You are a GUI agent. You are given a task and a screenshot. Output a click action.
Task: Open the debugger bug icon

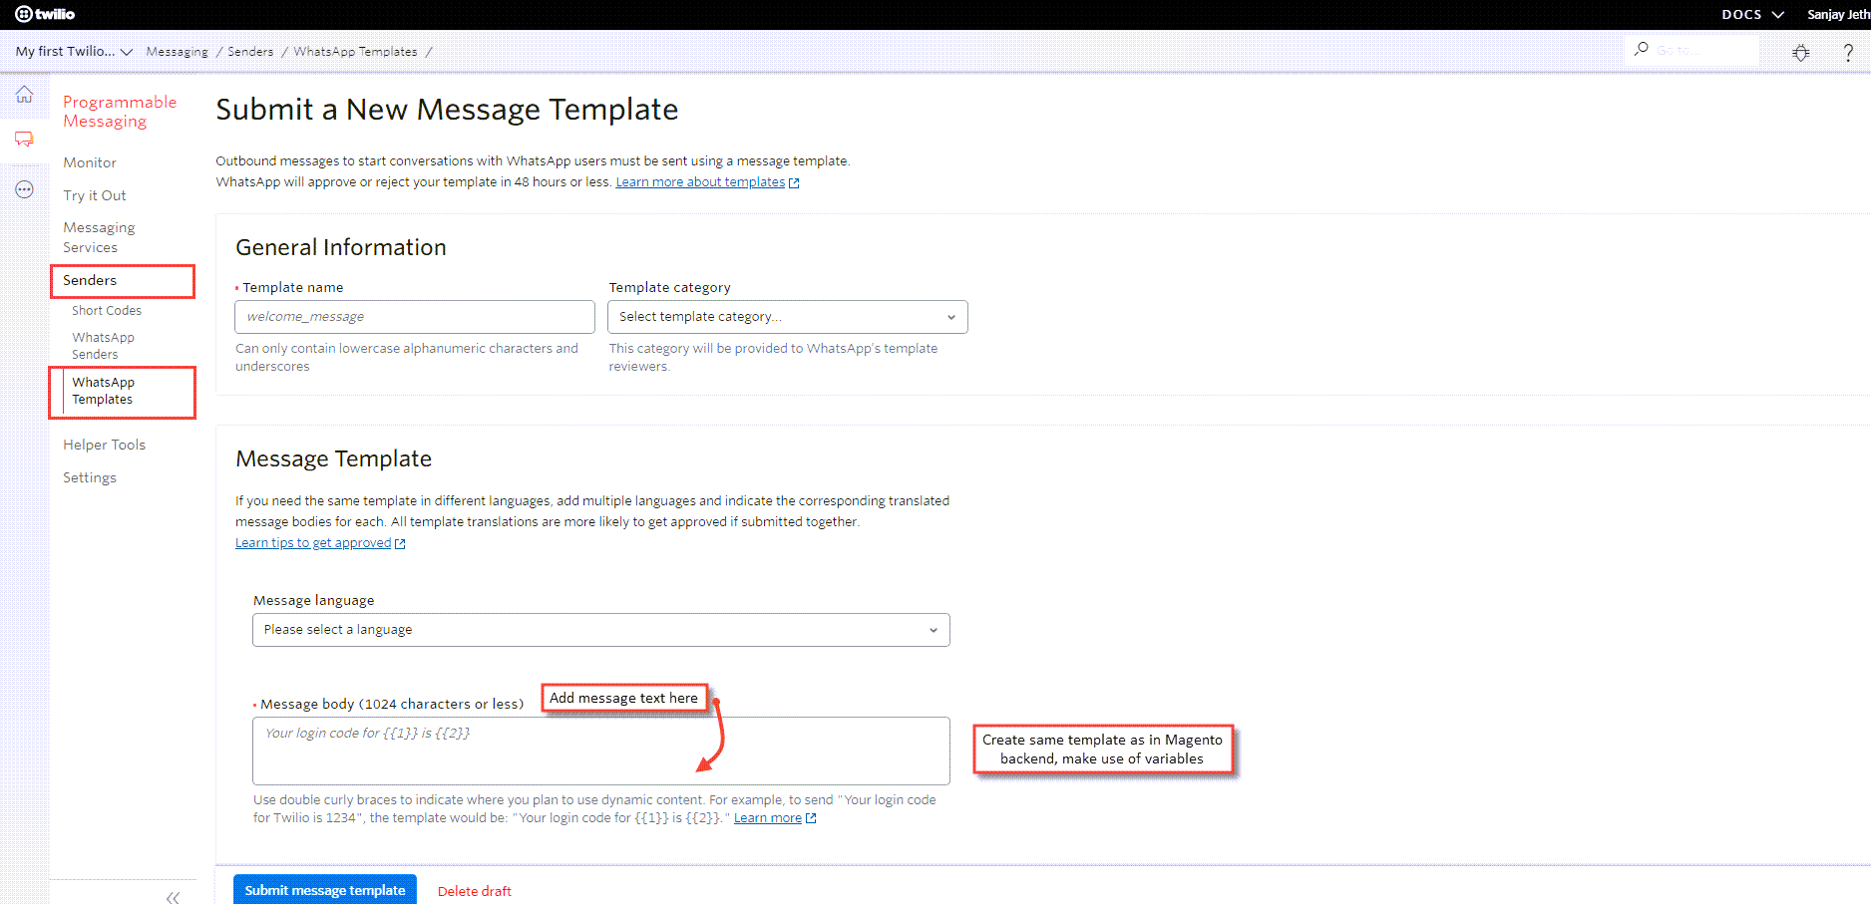1801,53
